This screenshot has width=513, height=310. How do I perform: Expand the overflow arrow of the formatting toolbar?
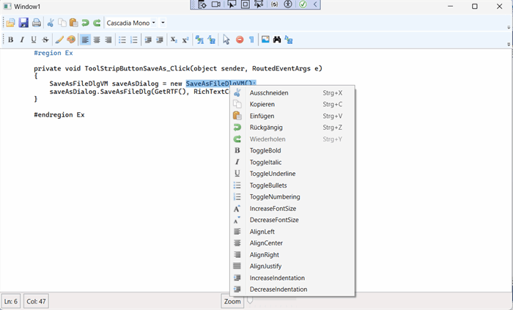pyautogui.click(x=509, y=44)
